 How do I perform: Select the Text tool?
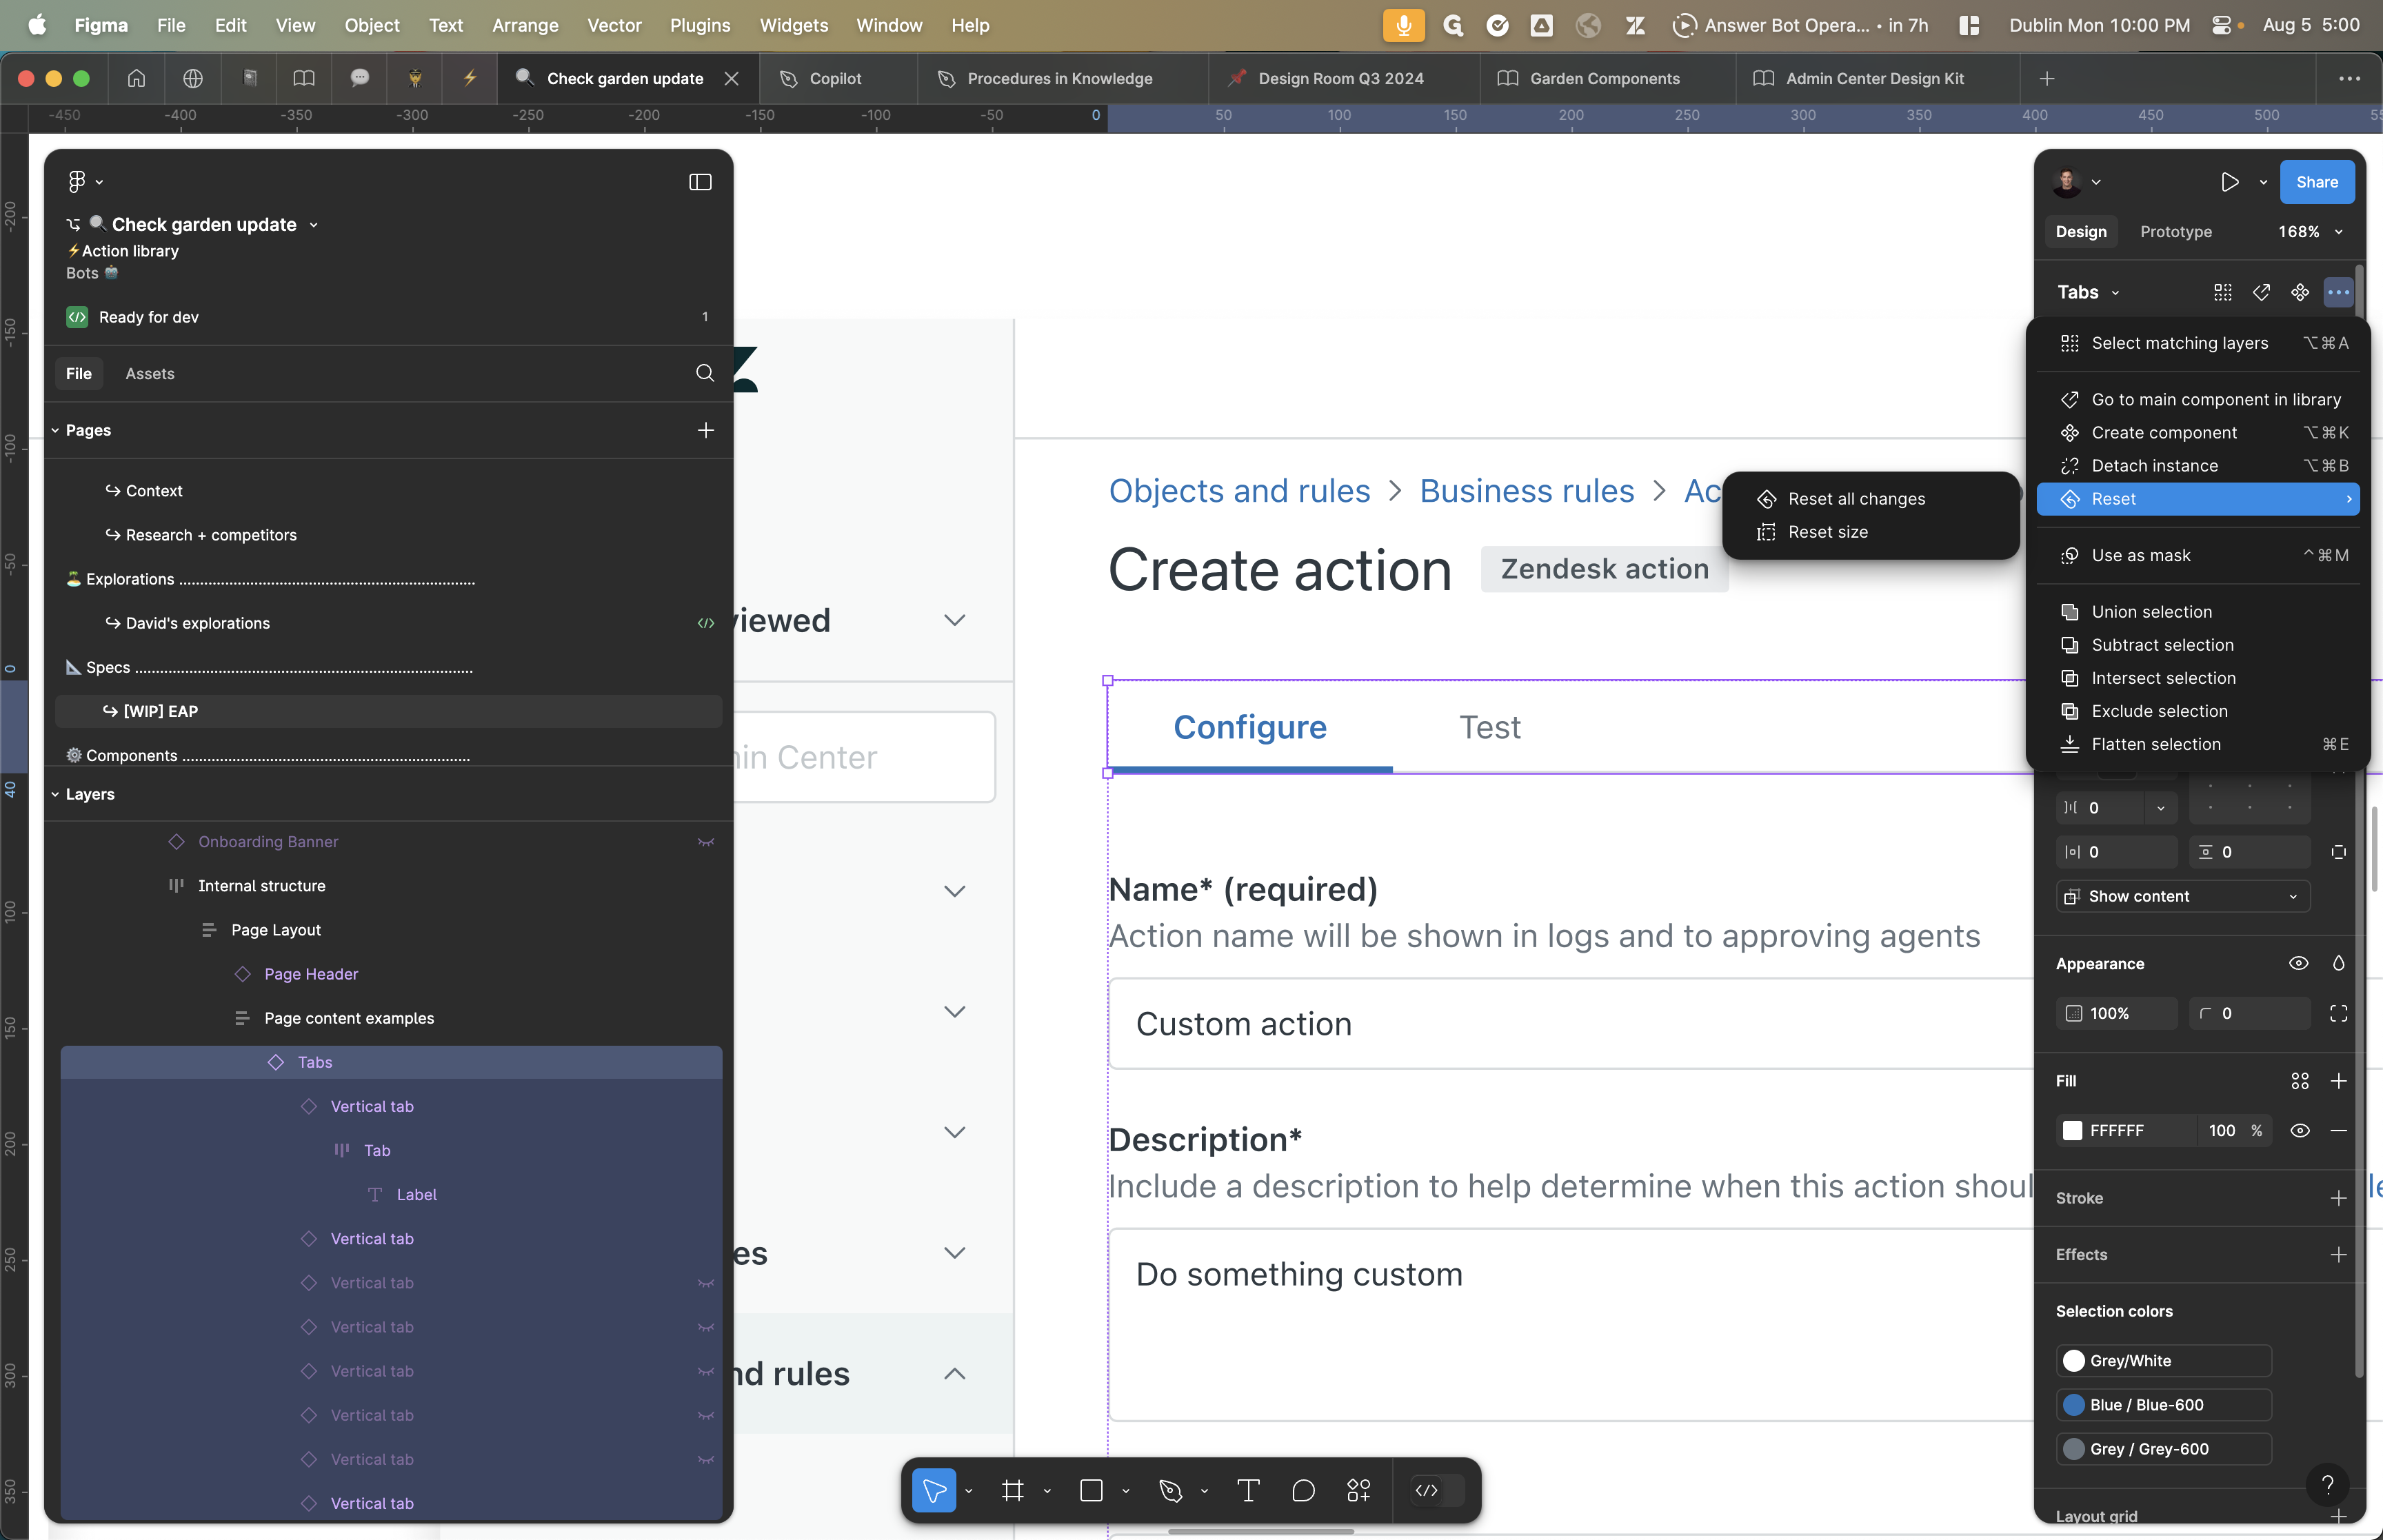tap(1248, 1490)
